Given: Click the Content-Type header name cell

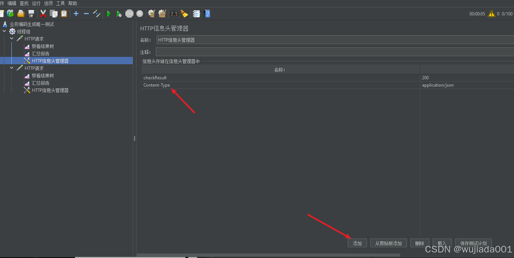Looking at the screenshot, I should coord(281,85).
